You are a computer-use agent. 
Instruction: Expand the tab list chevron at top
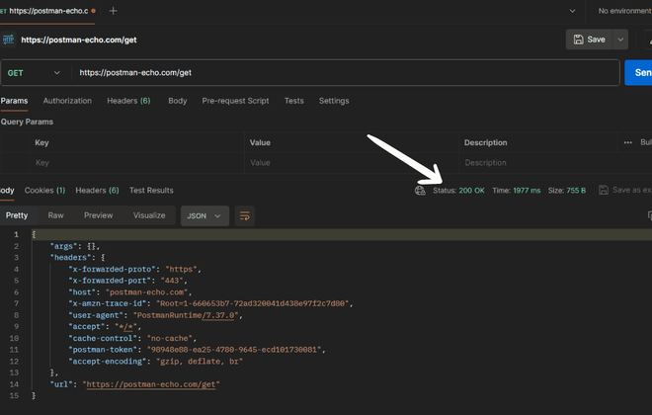(x=572, y=11)
